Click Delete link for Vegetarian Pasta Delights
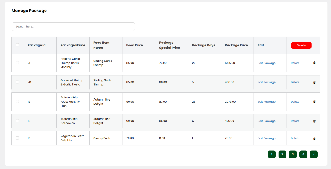 295,138
